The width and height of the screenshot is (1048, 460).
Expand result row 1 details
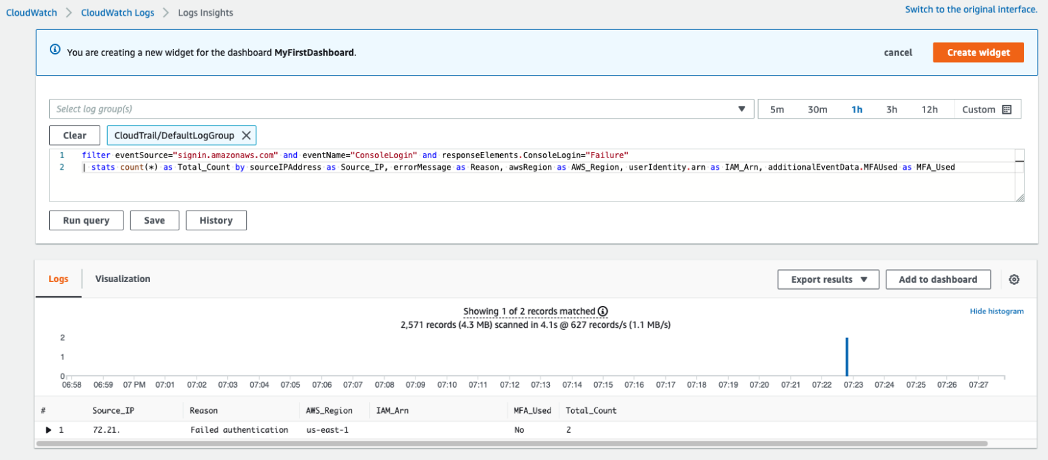[48, 430]
